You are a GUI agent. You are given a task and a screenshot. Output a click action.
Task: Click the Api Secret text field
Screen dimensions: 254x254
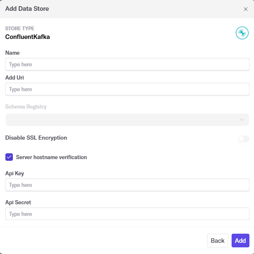[127, 214]
